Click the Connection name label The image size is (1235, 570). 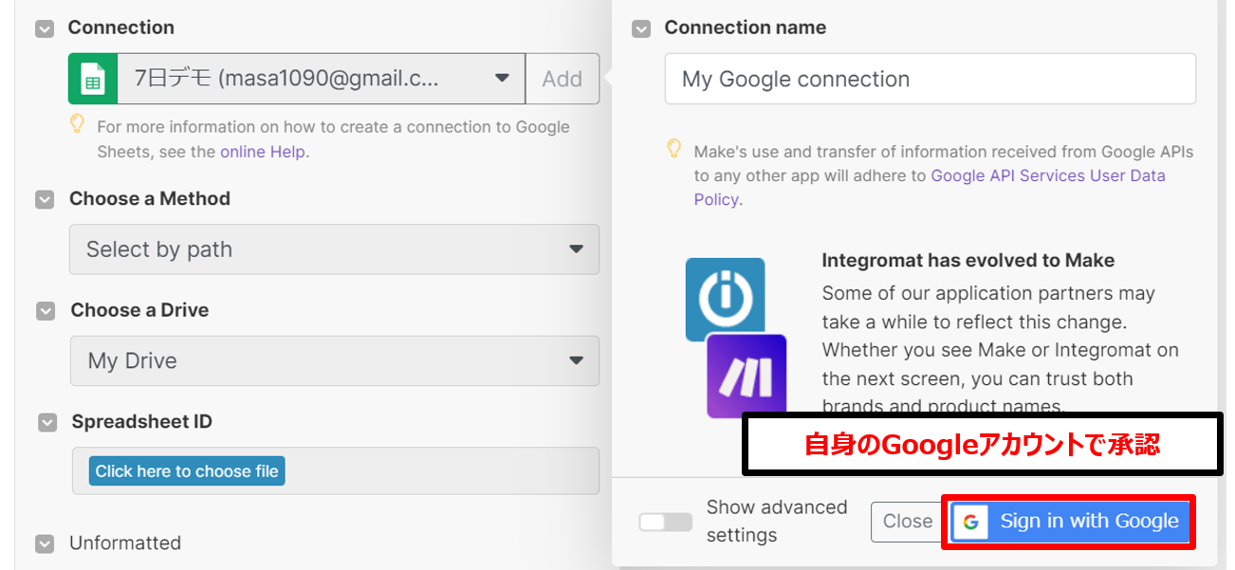746,28
